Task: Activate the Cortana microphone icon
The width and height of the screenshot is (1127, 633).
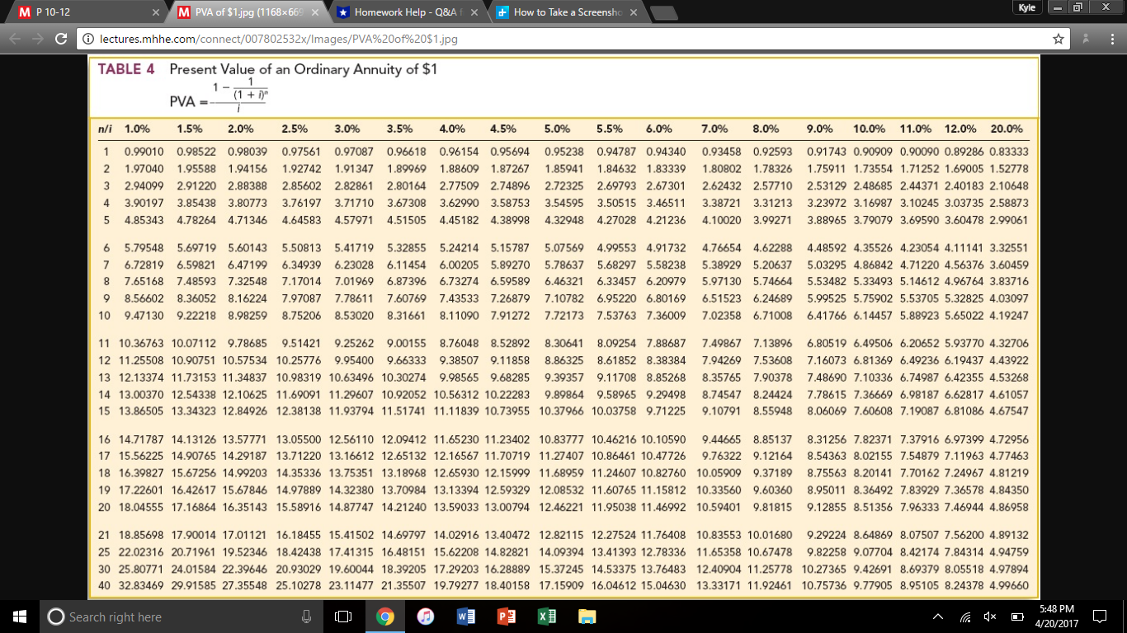Action: (x=306, y=617)
